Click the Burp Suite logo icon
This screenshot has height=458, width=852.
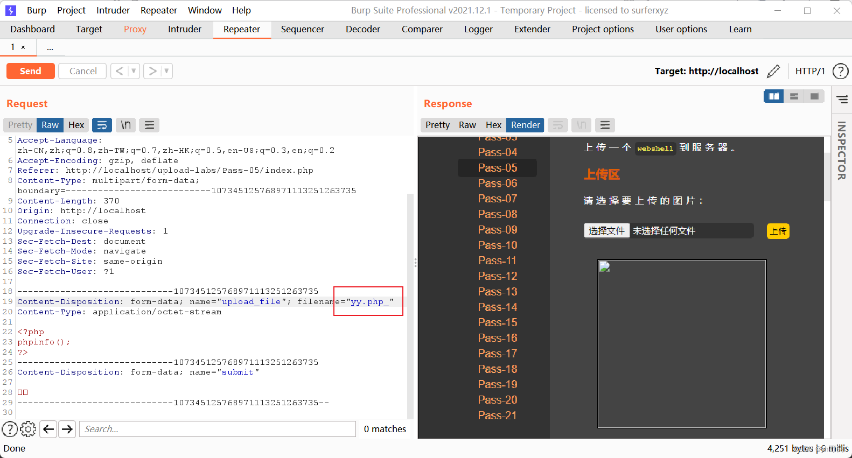tap(11, 10)
